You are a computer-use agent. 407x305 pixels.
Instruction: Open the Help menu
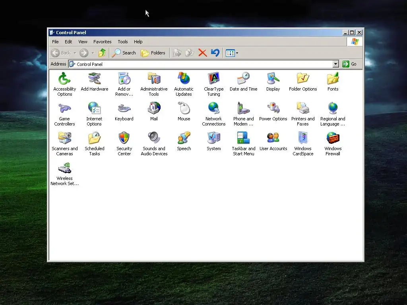[x=138, y=42]
